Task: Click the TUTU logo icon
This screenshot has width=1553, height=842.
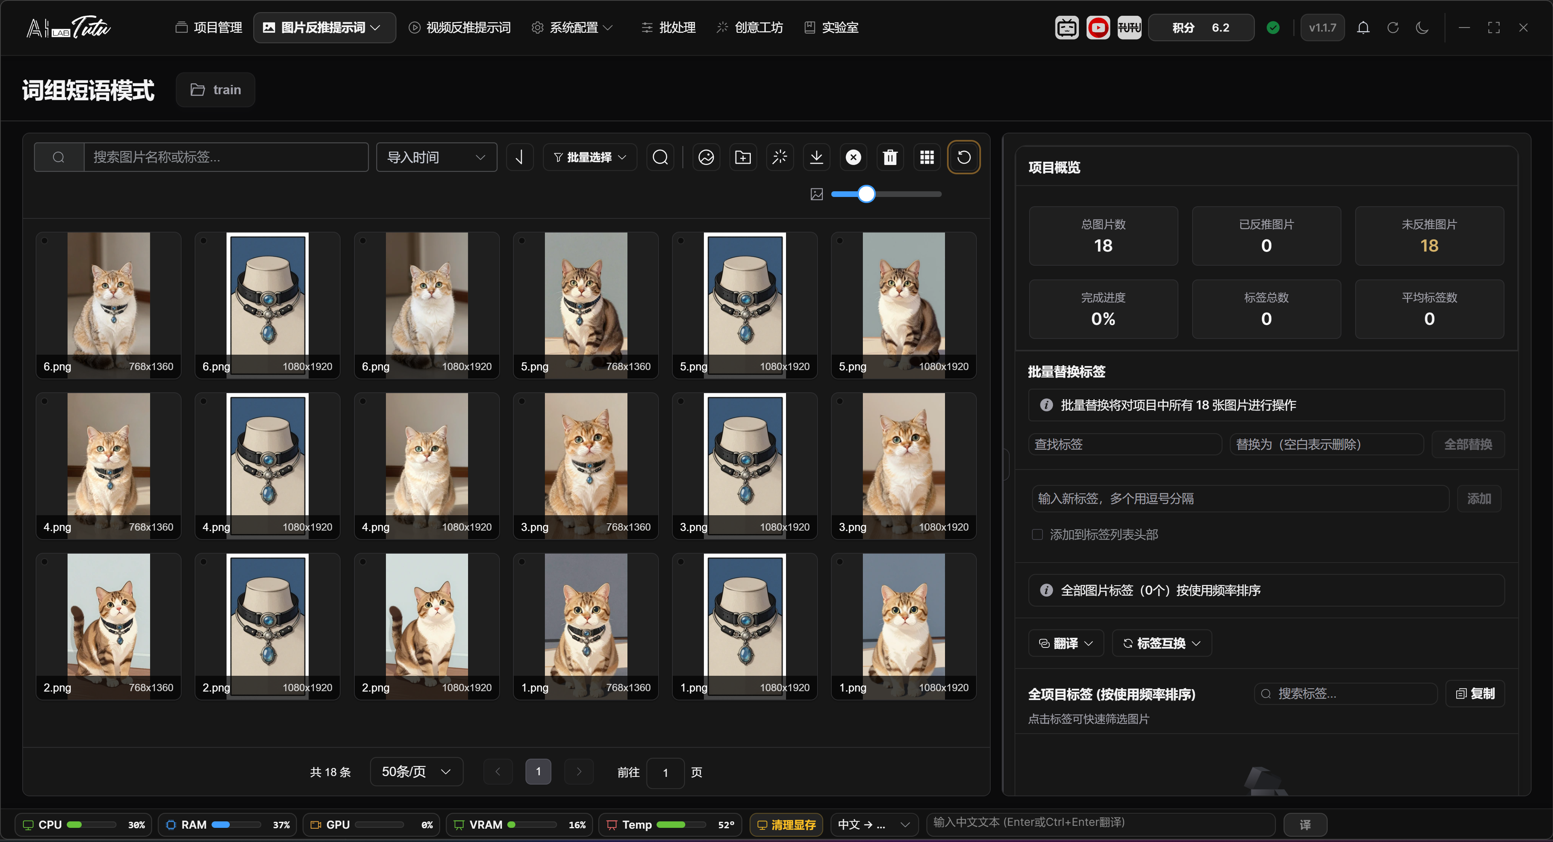Action: [1129, 28]
